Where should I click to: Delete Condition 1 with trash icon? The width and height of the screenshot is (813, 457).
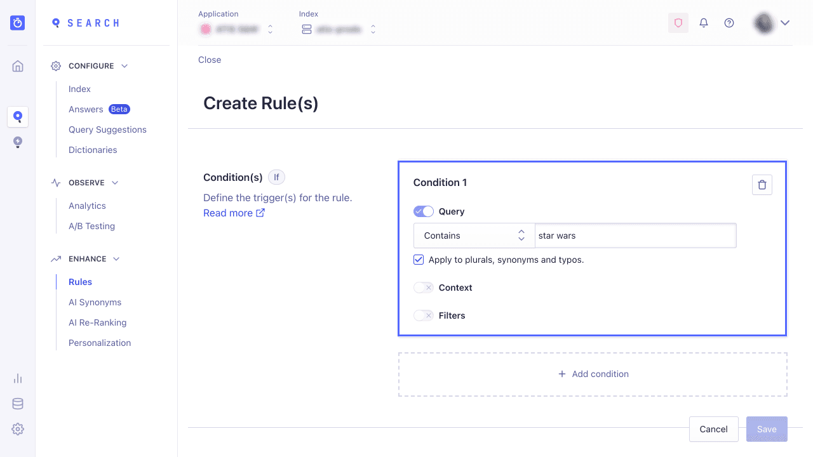pos(762,185)
